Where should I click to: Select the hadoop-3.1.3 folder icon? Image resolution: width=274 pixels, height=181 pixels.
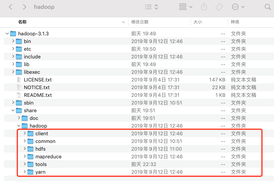click(13, 33)
